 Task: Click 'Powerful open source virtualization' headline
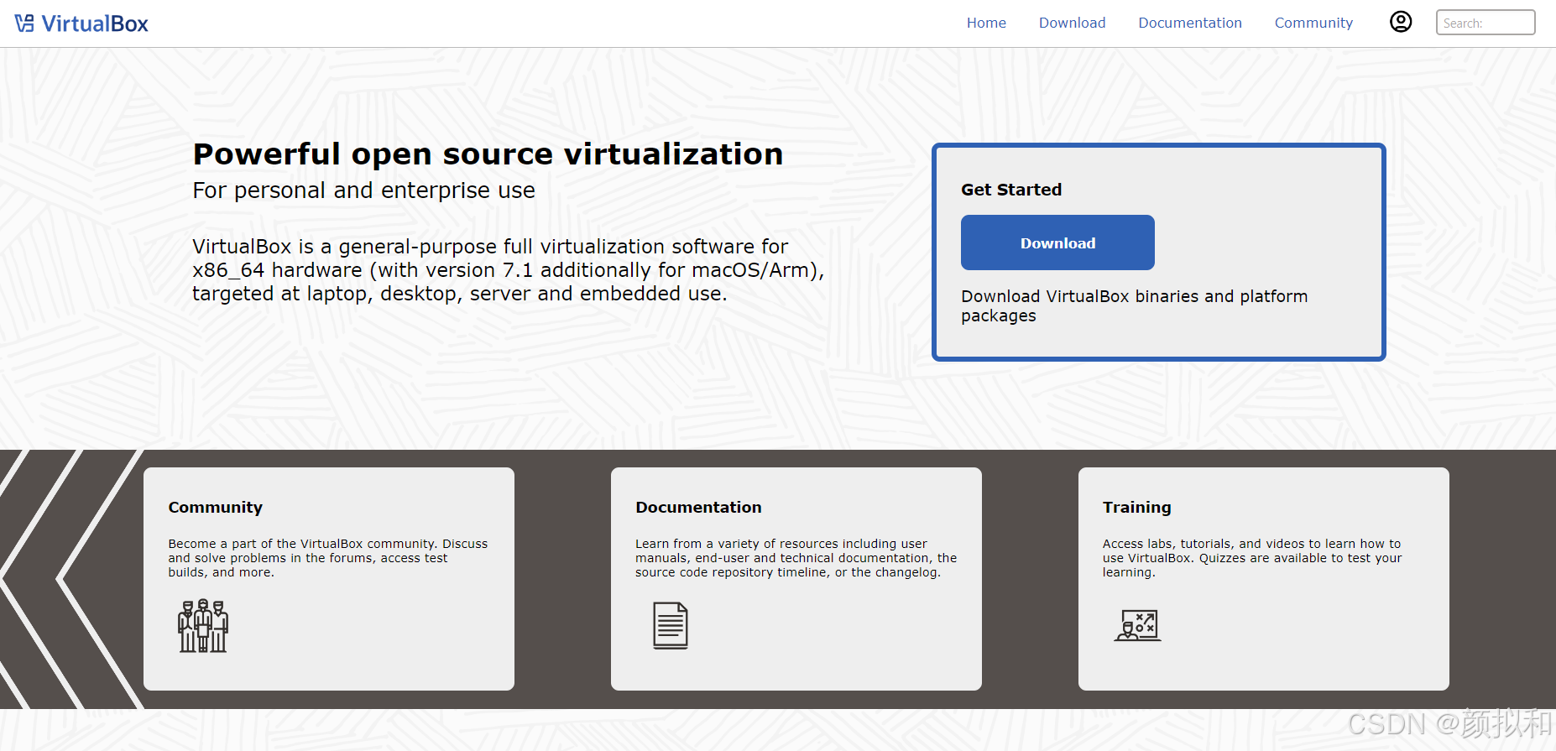point(488,154)
